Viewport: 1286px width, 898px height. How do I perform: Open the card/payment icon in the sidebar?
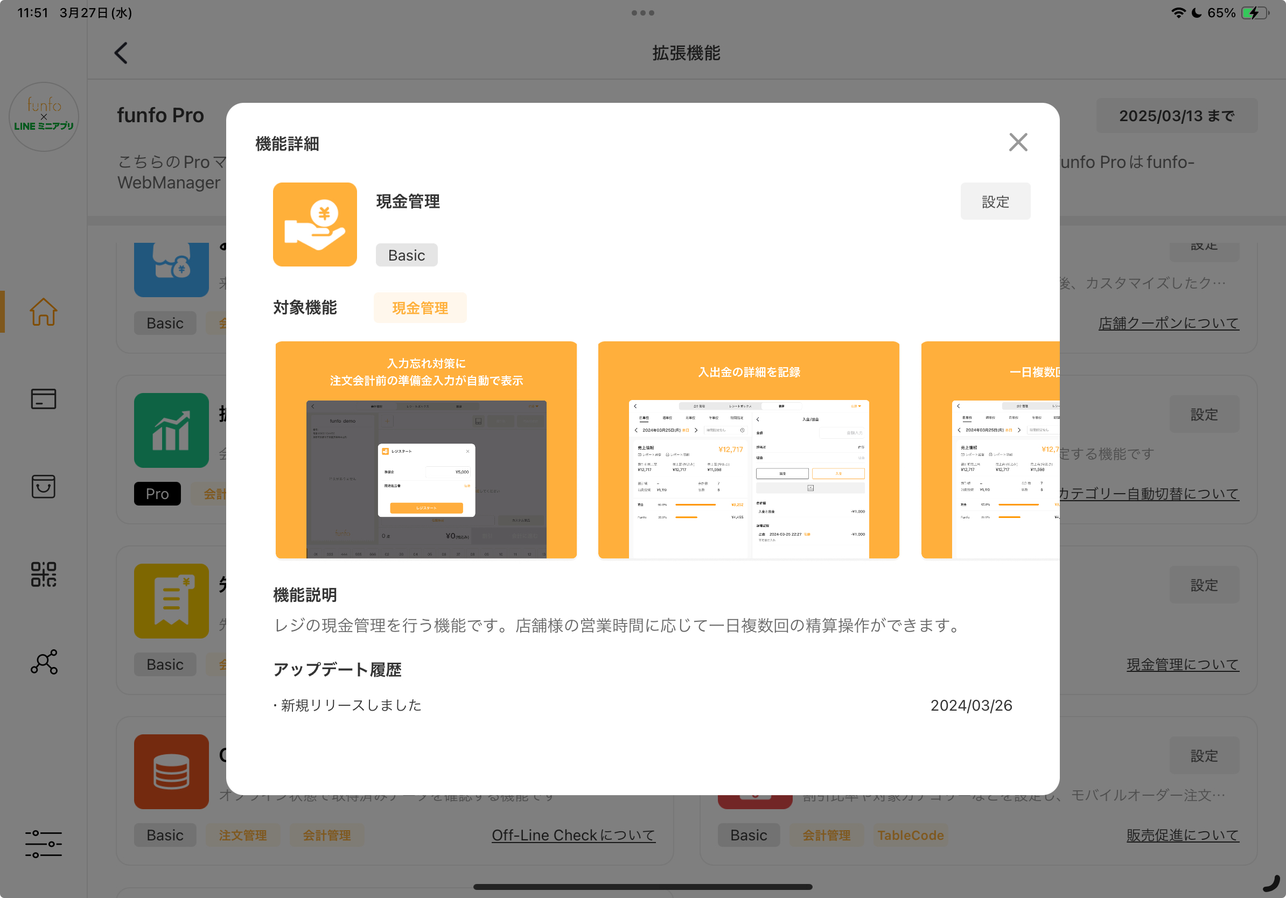(x=43, y=399)
